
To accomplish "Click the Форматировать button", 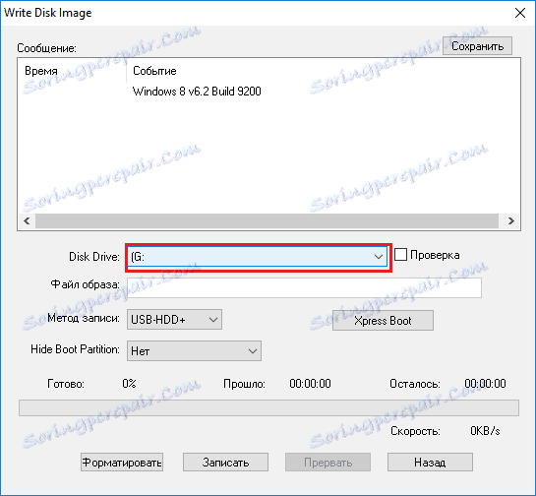I will (122, 463).
